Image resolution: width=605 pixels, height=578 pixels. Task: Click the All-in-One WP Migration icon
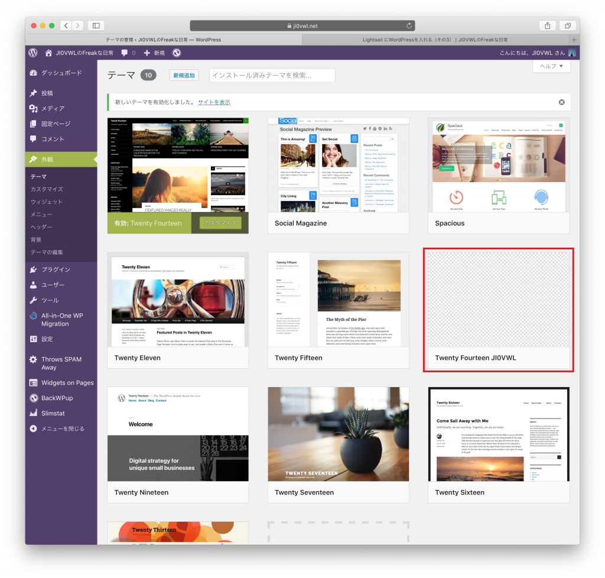(34, 316)
